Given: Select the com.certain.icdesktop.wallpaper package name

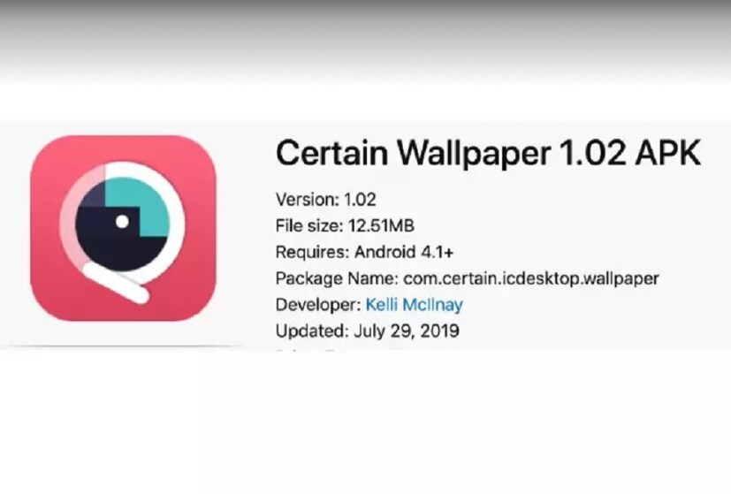Looking at the screenshot, I should pos(531,278).
